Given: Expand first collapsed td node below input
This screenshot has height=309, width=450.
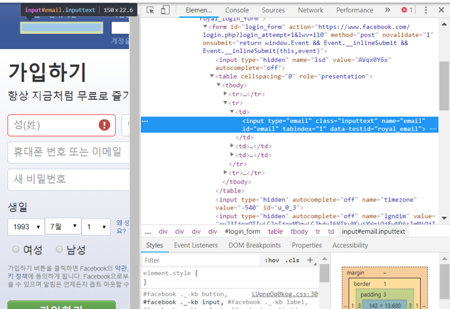Looking at the screenshot, I should tap(232, 146).
